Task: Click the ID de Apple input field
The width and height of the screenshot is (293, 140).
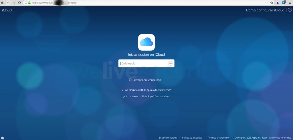Action: coord(143,63)
